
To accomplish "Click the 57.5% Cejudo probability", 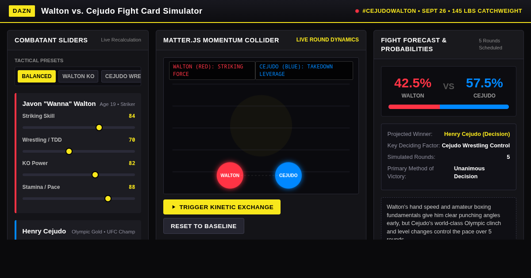I will point(485,83).
